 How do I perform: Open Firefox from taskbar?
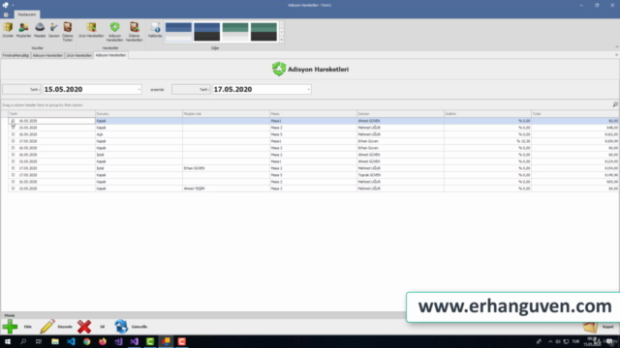pos(103,341)
